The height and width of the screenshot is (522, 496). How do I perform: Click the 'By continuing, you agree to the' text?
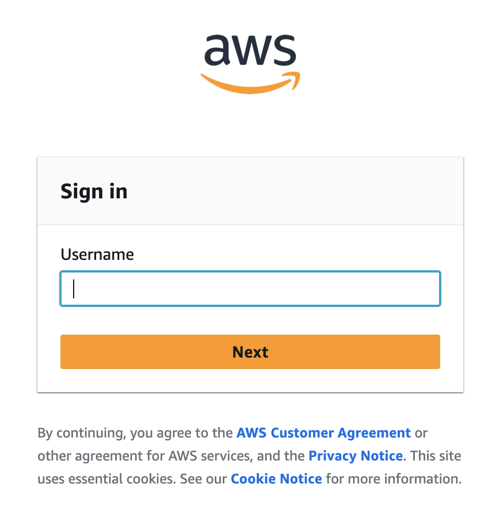136,433
